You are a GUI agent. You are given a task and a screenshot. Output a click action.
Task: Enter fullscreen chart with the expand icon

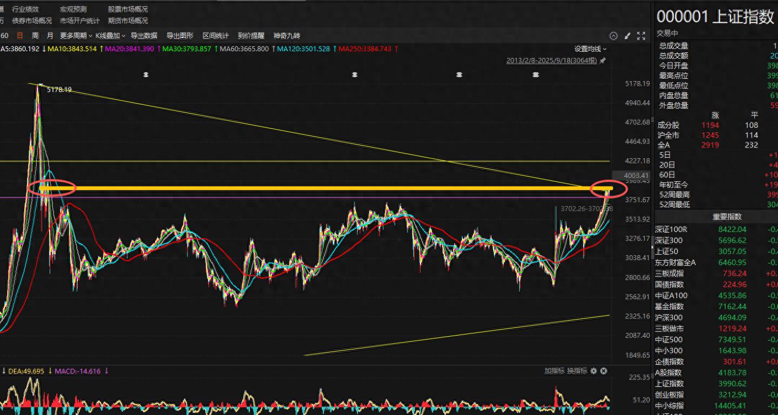click(x=641, y=36)
